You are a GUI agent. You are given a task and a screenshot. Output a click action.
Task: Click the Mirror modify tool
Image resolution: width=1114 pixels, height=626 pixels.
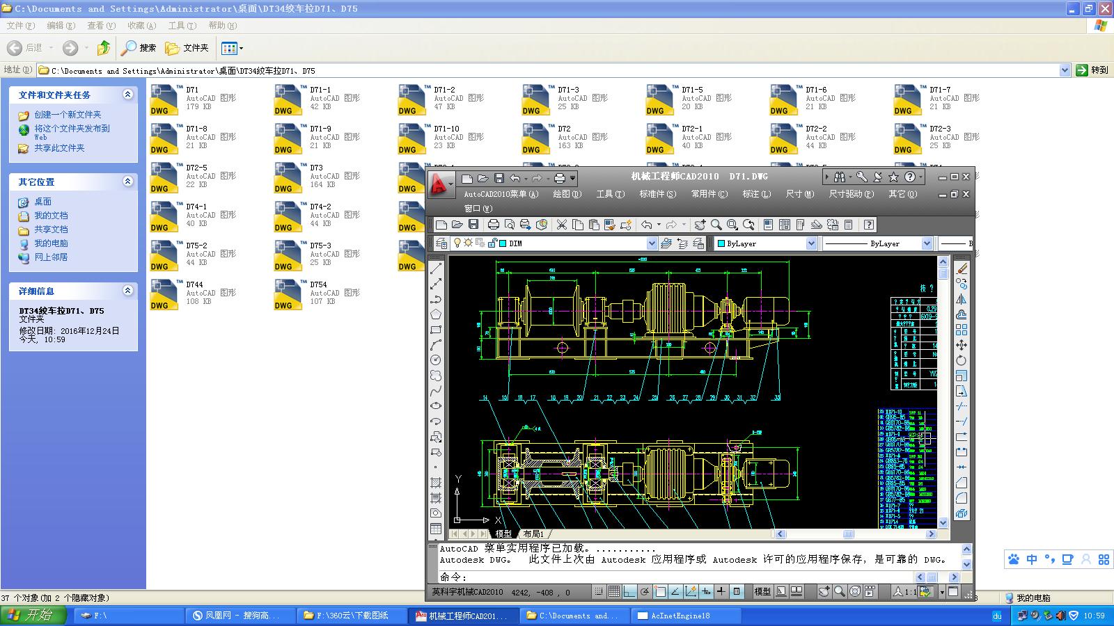coord(962,299)
